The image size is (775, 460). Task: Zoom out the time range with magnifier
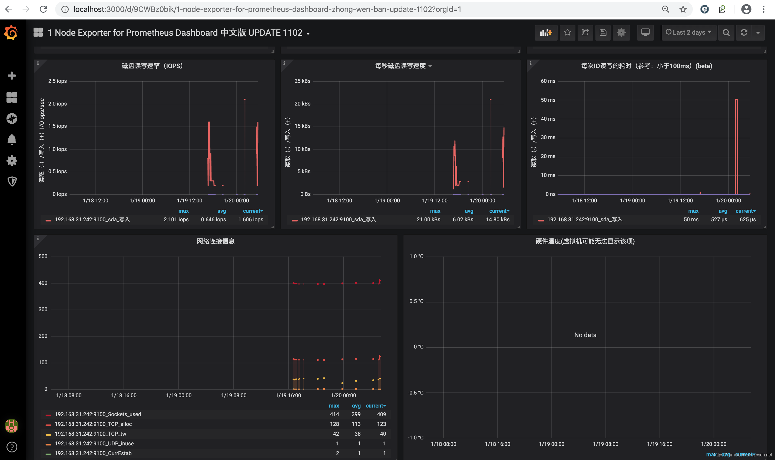[x=726, y=32]
